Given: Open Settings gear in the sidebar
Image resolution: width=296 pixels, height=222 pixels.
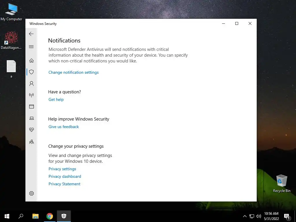Looking at the screenshot, I should 32,193.
